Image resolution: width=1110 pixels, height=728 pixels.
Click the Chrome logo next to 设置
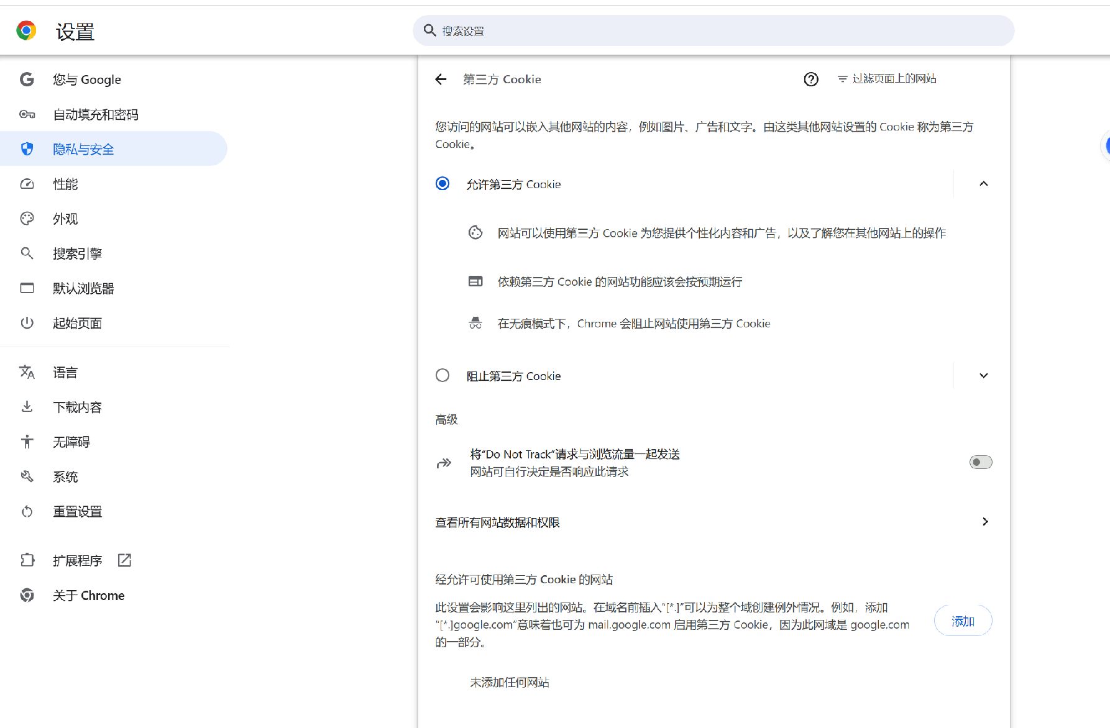click(26, 31)
